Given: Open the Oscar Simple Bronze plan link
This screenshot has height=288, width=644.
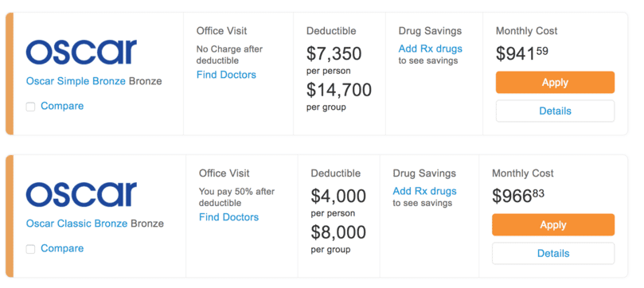Looking at the screenshot, I should (x=76, y=81).
